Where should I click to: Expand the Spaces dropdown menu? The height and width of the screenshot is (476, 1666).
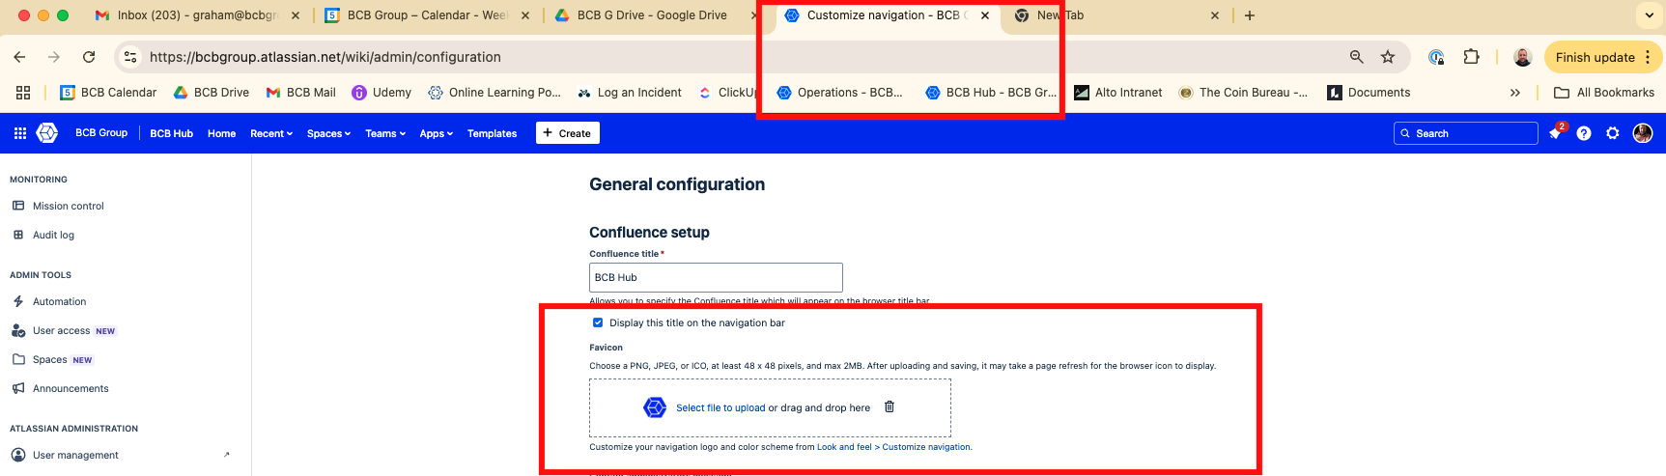328,133
